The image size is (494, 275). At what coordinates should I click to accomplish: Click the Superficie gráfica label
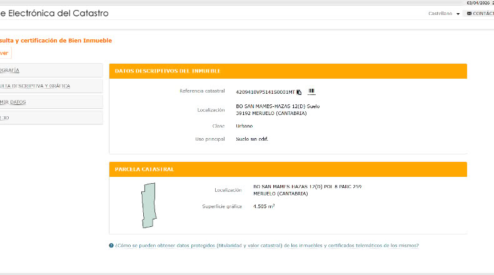pos(222,206)
